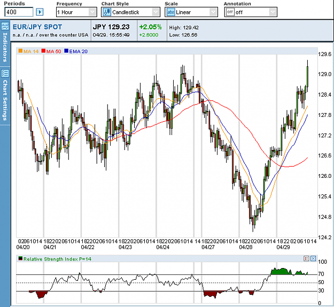Open the Annotation dropdown showing off

coord(251,12)
